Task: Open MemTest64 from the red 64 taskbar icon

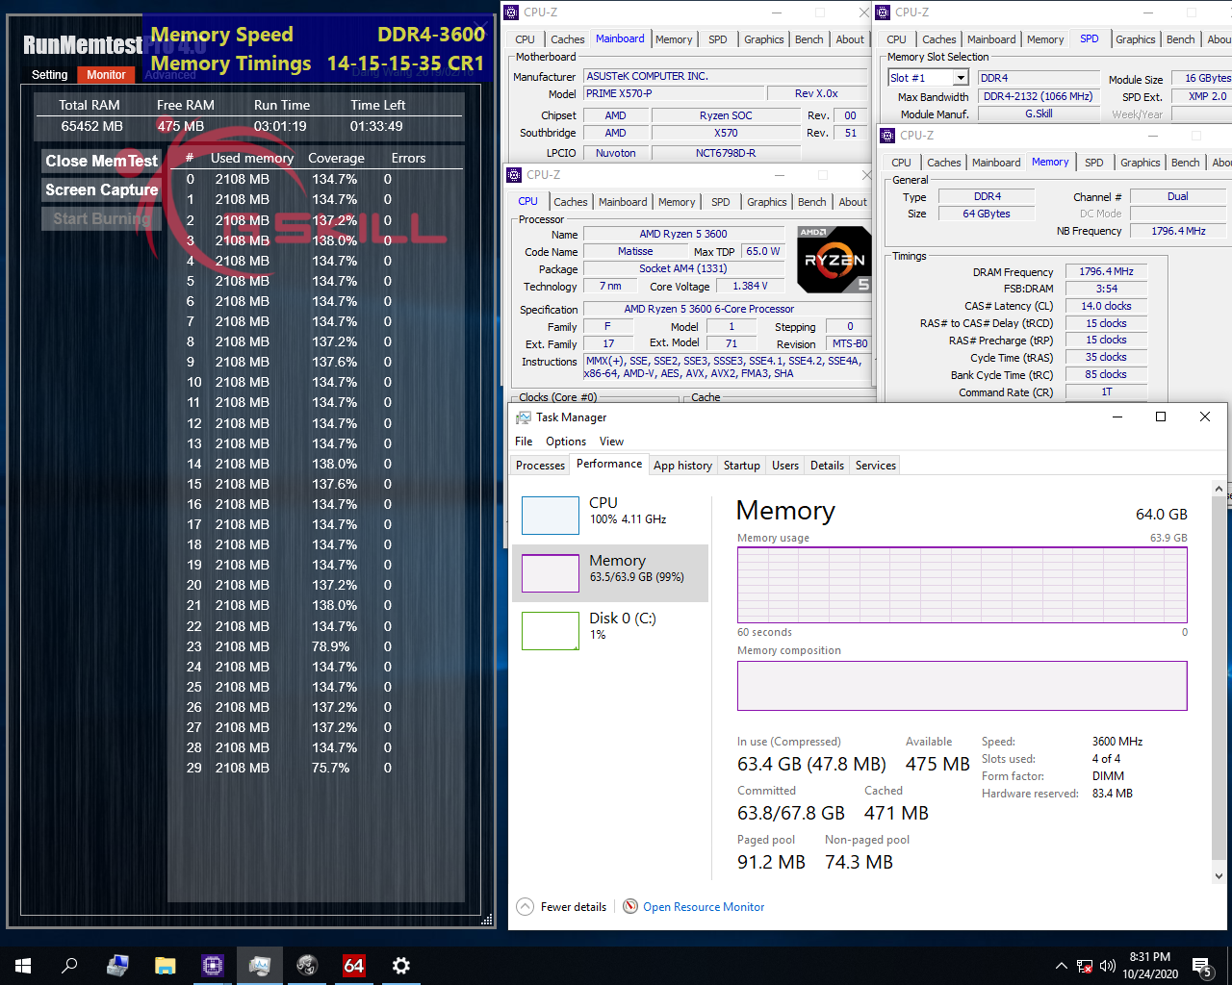Action: [x=353, y=965]
